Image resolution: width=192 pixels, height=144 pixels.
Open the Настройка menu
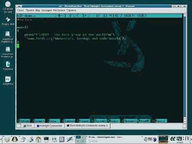point(59,10)
